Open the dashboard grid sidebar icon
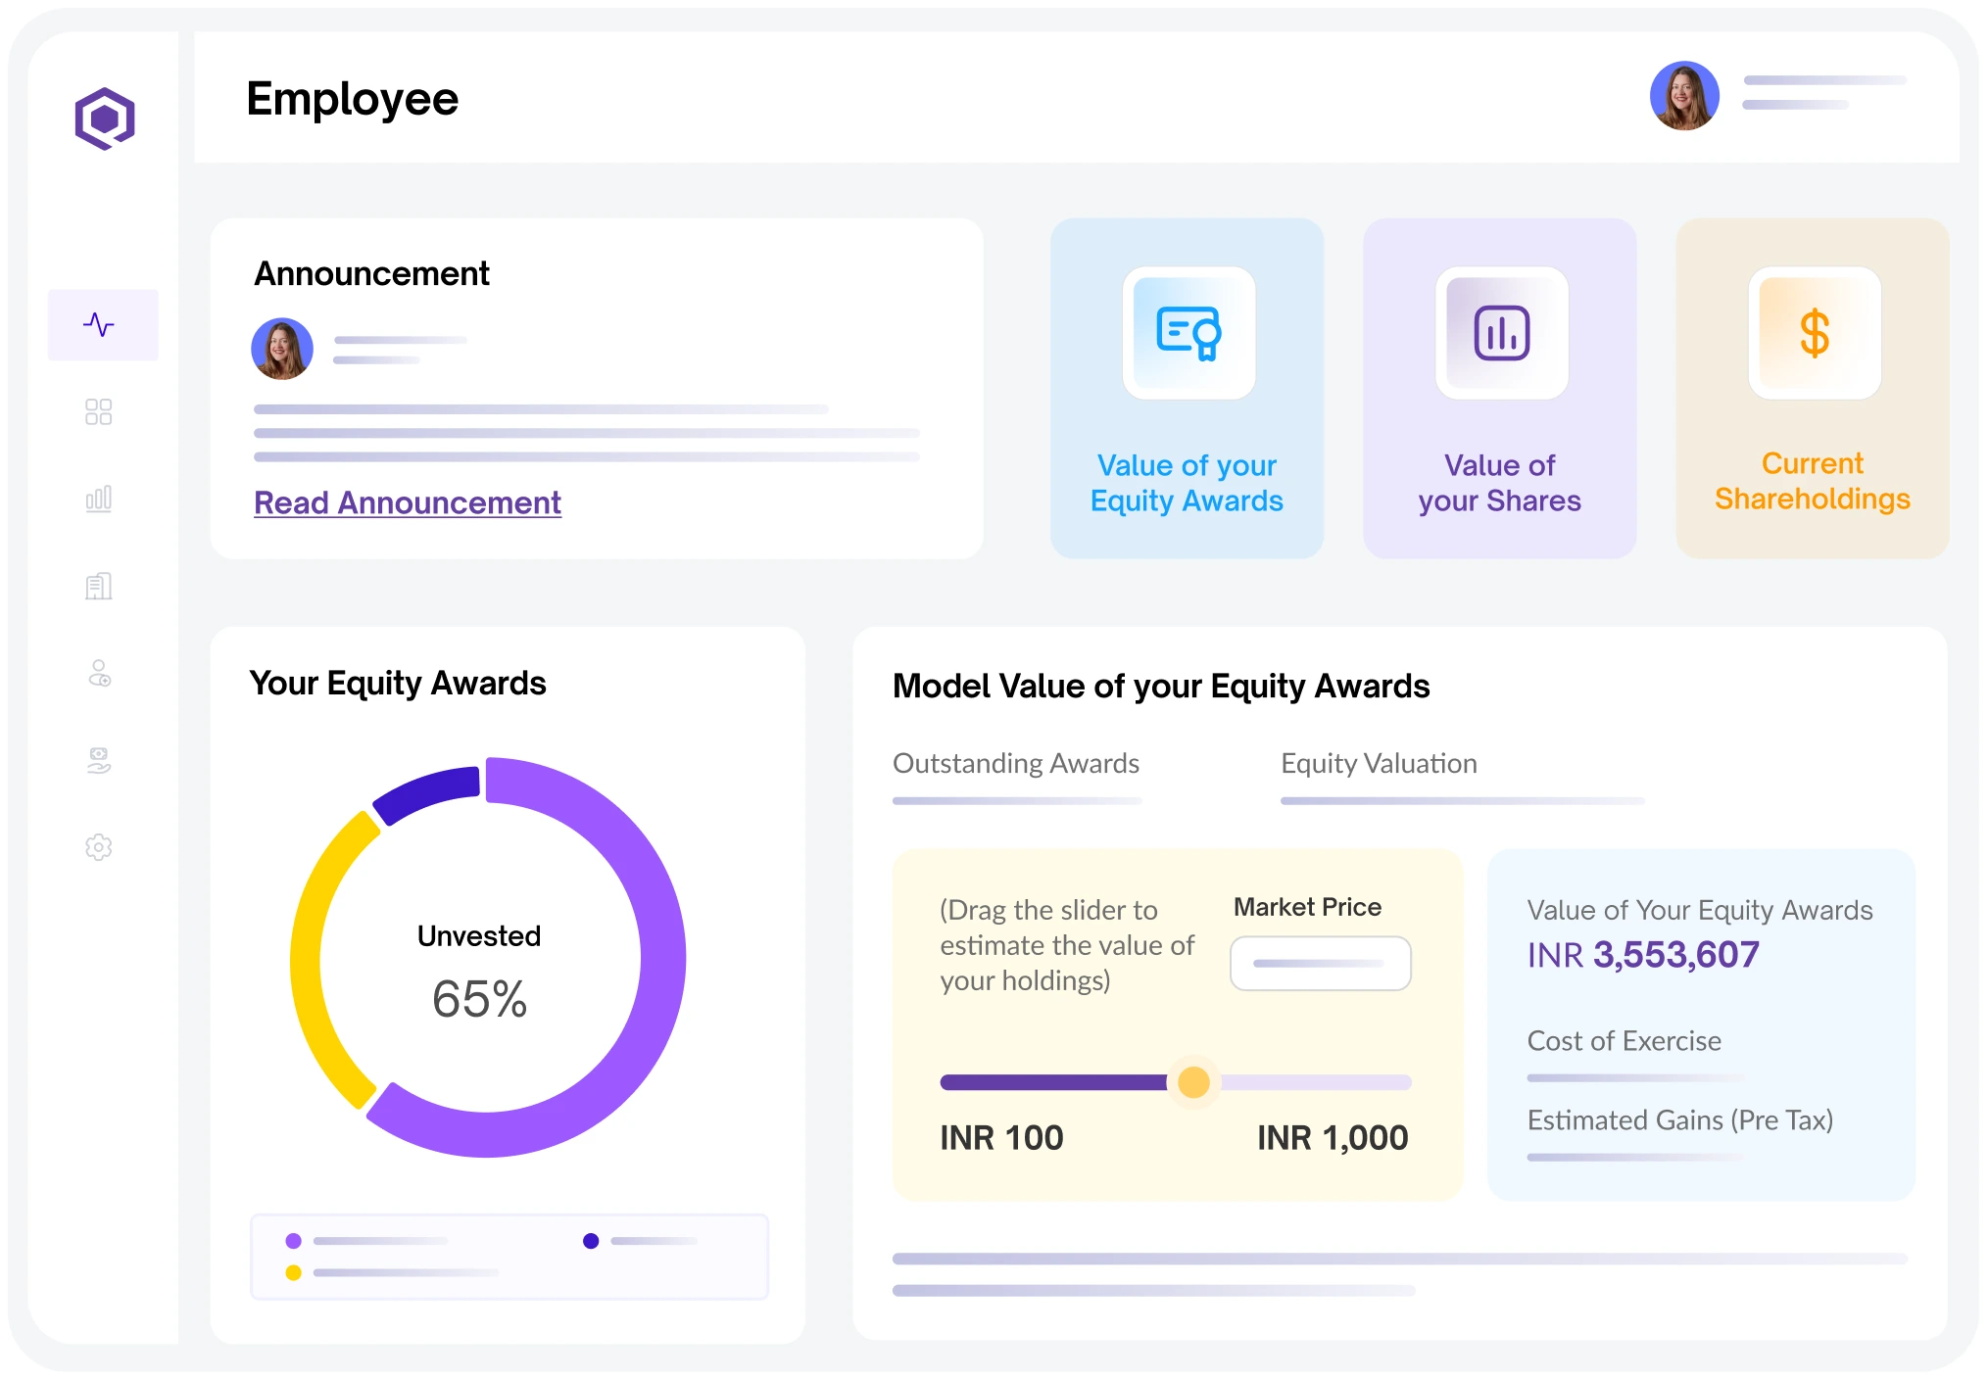The height and width of the screenshot is (1380, 1988). [99, 411]
